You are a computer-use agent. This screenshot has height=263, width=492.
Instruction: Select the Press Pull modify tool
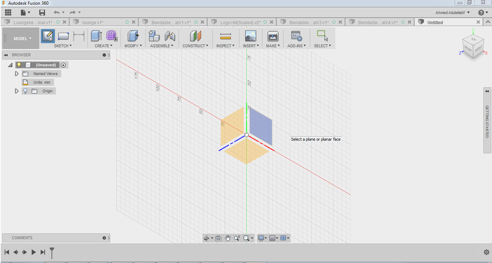click(133, 36)
